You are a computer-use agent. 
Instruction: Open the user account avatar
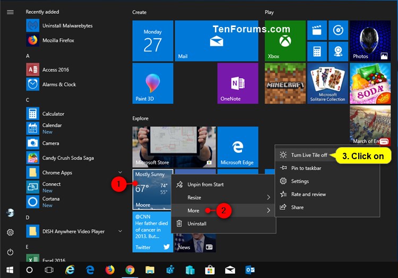tap(10, 213)
